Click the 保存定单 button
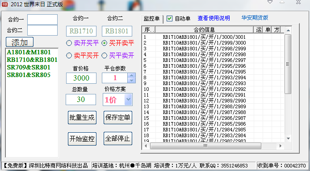Viewport: 310px width, 171px height. coord(118,118)
